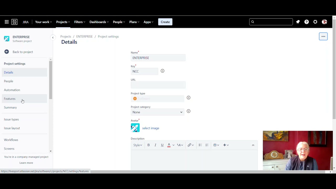The height and width of the screenshot is (189, 336).
Task: Collapse the editor toolbar with chevrons icon
Action: [253, 145]
